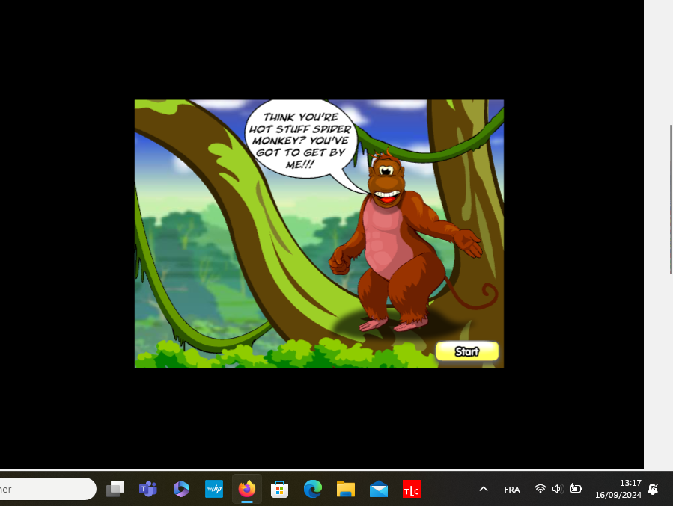Open the red TLC app icon
The height and width of the screenshot is (506, 673).
point(411,489)
